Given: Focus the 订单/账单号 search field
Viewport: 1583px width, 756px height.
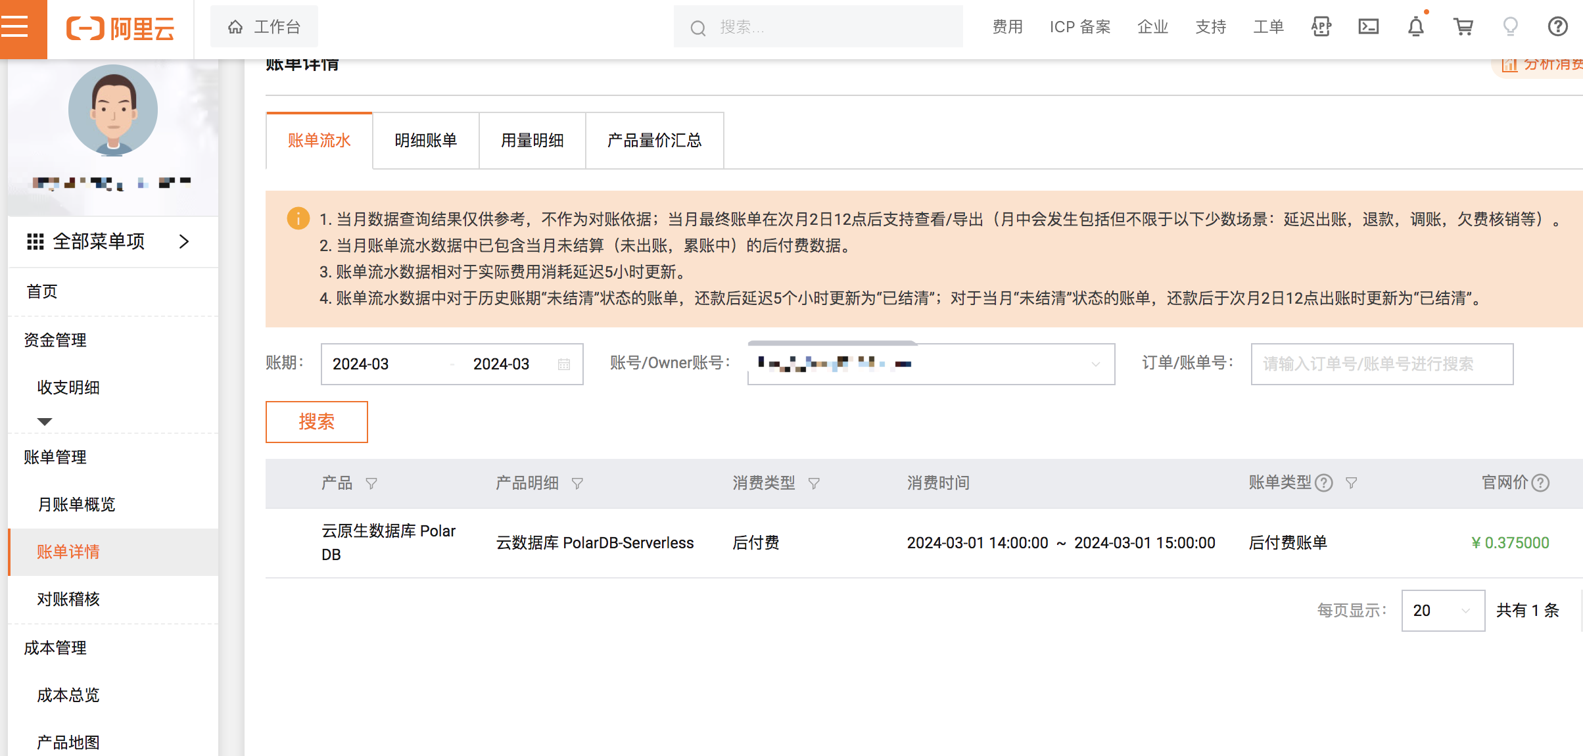Looking at the screenshot, I should [1382, 364].
